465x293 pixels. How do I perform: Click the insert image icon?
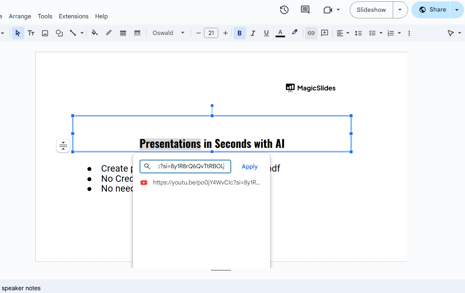click(45, 33)
